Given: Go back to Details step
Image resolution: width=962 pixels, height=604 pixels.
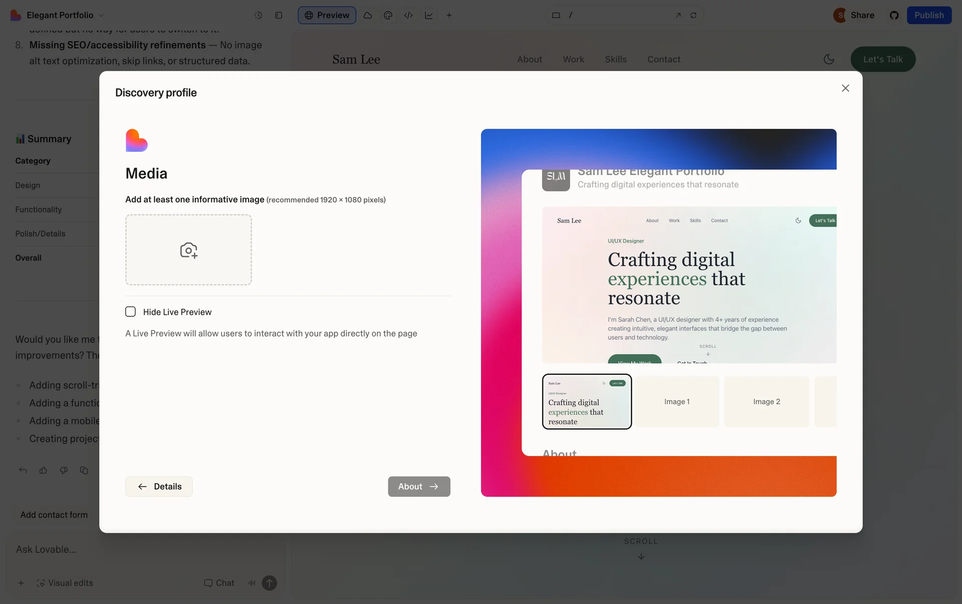Looking at the screenshot, I should (159, 486).
